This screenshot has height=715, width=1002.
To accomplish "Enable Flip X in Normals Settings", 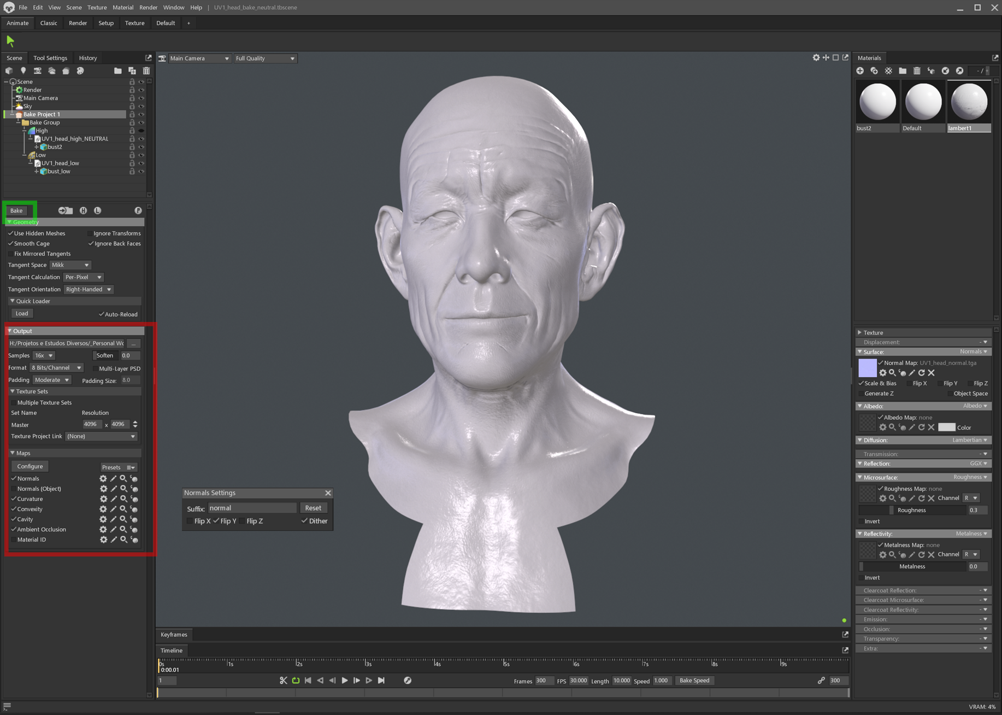I will coord(190,521).
